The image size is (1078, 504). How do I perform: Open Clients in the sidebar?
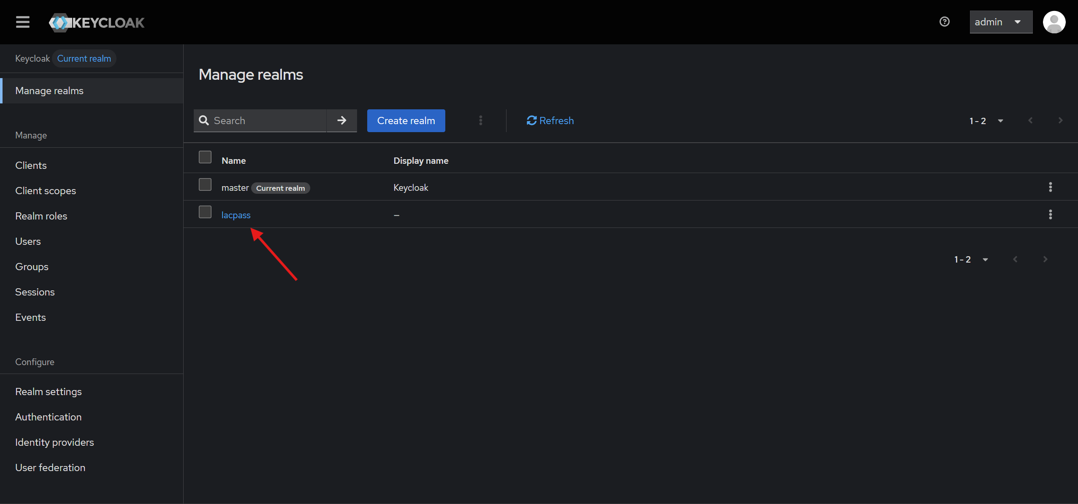(x=31, y=165)
